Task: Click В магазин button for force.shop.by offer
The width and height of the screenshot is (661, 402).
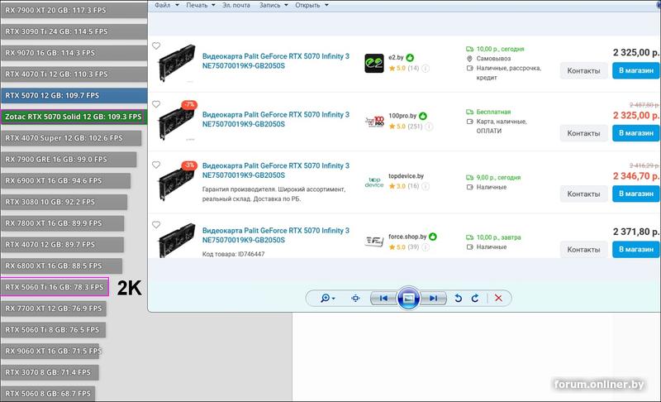Action: [636, 249]
